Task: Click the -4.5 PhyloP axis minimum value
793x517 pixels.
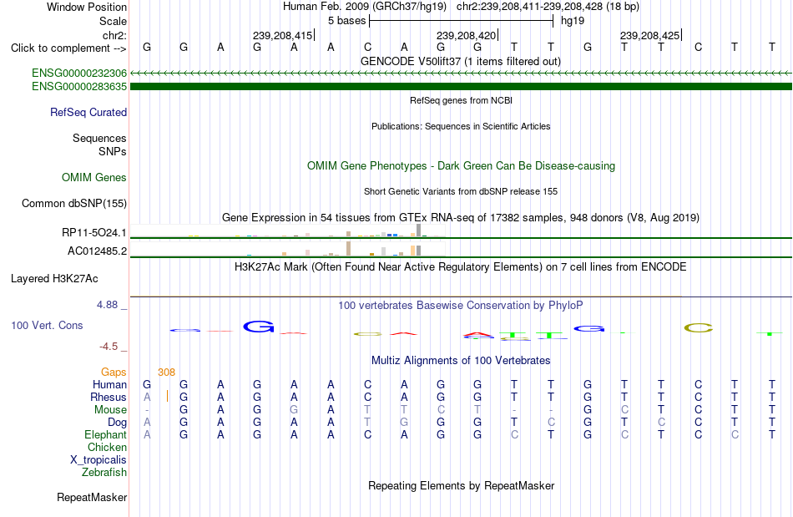Action: [x=109, y=347]
